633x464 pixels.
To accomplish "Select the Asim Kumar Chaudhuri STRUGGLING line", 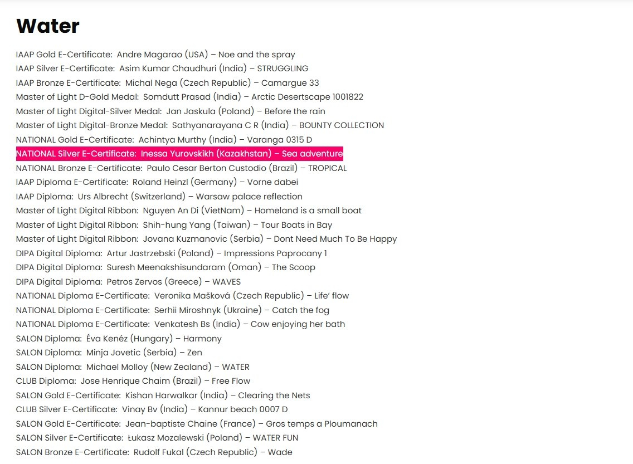I will [162, 69].
